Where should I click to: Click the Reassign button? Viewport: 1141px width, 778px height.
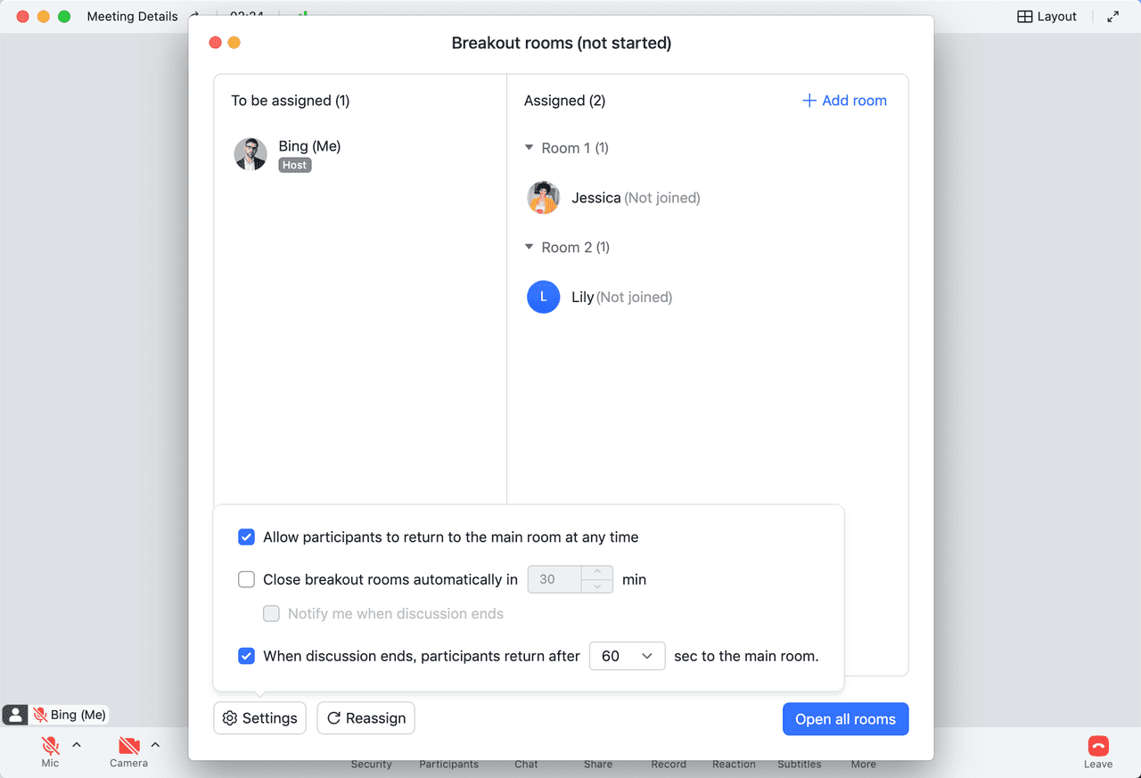(x=365, y=718)
